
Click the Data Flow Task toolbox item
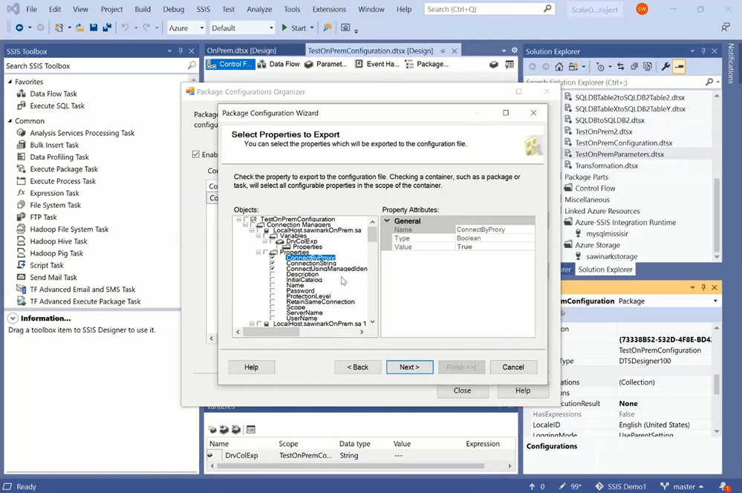tap(53, 94)
